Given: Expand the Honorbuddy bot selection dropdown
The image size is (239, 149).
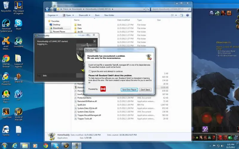Looking at the screenshot, I should tap(94, 41).
